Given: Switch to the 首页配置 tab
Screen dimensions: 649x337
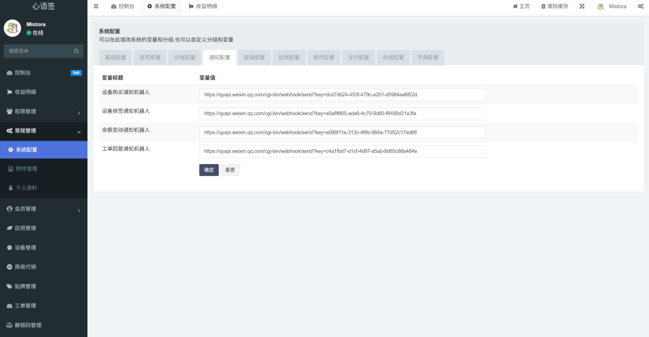Looking at the screenshot, I should [150, 58].
